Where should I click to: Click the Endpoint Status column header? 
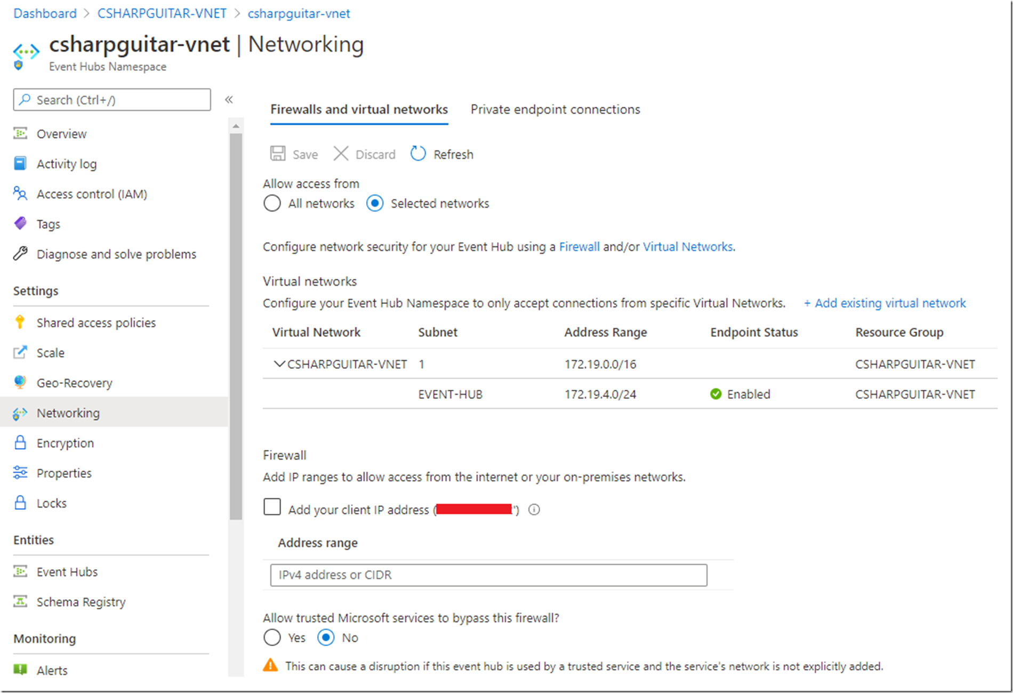click(x=754, y=332)
